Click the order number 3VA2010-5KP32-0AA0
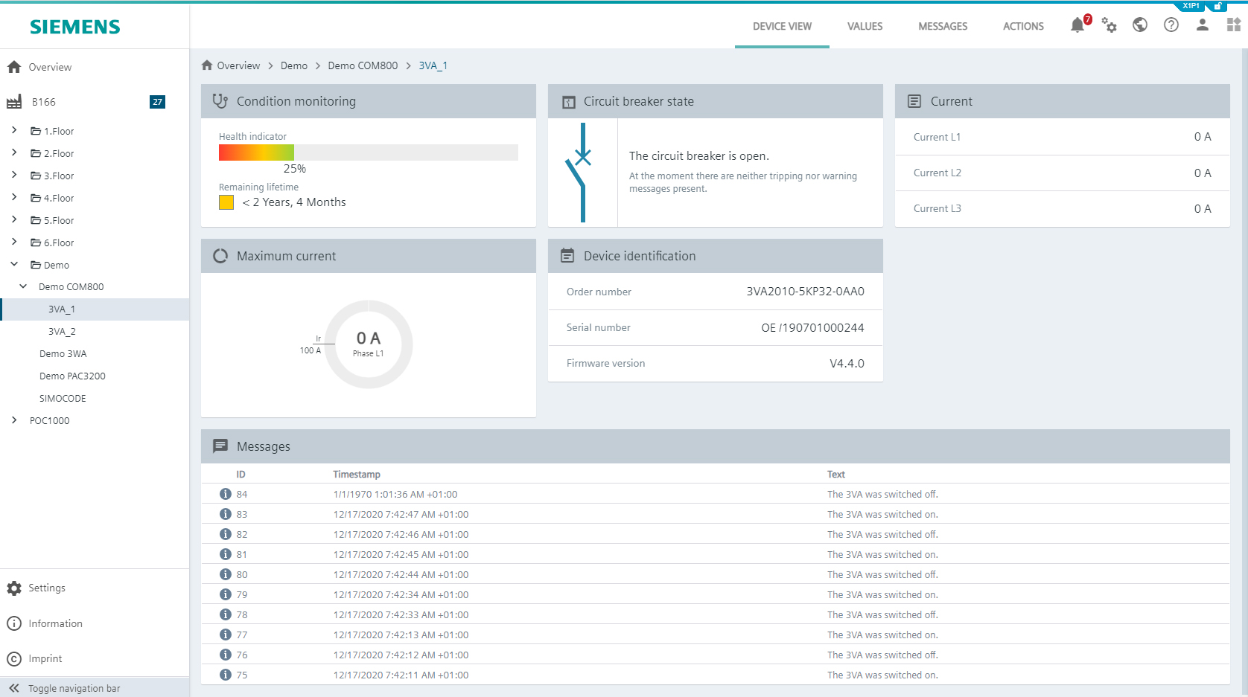This screenshot has height=697, width=1248. tap(805, 292)
